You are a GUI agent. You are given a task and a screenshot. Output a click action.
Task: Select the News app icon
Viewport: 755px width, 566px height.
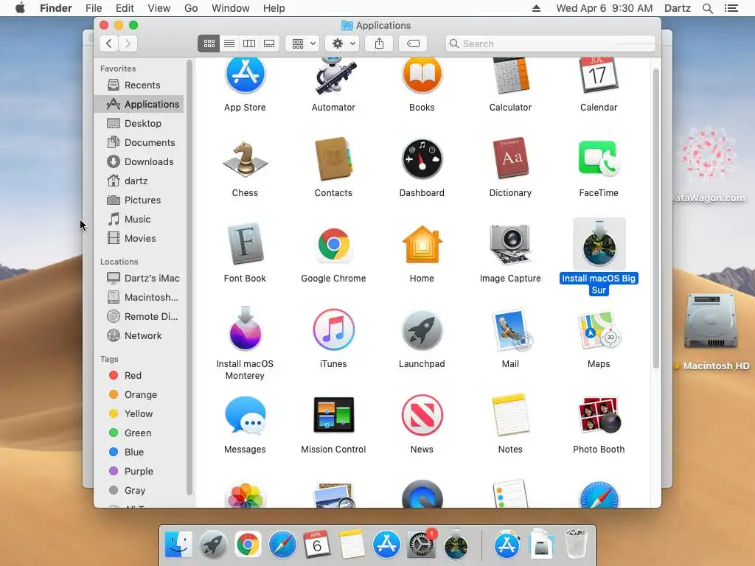pos(422,415)
